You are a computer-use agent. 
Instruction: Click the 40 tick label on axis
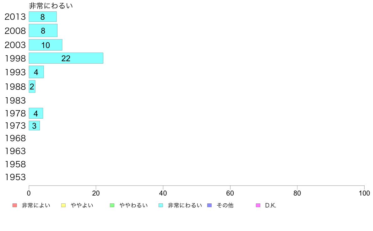pos(163,193)
